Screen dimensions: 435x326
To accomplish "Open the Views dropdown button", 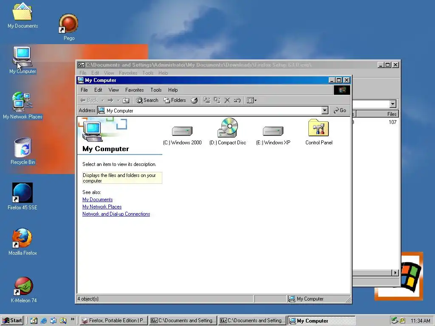I will click(251, 100).
